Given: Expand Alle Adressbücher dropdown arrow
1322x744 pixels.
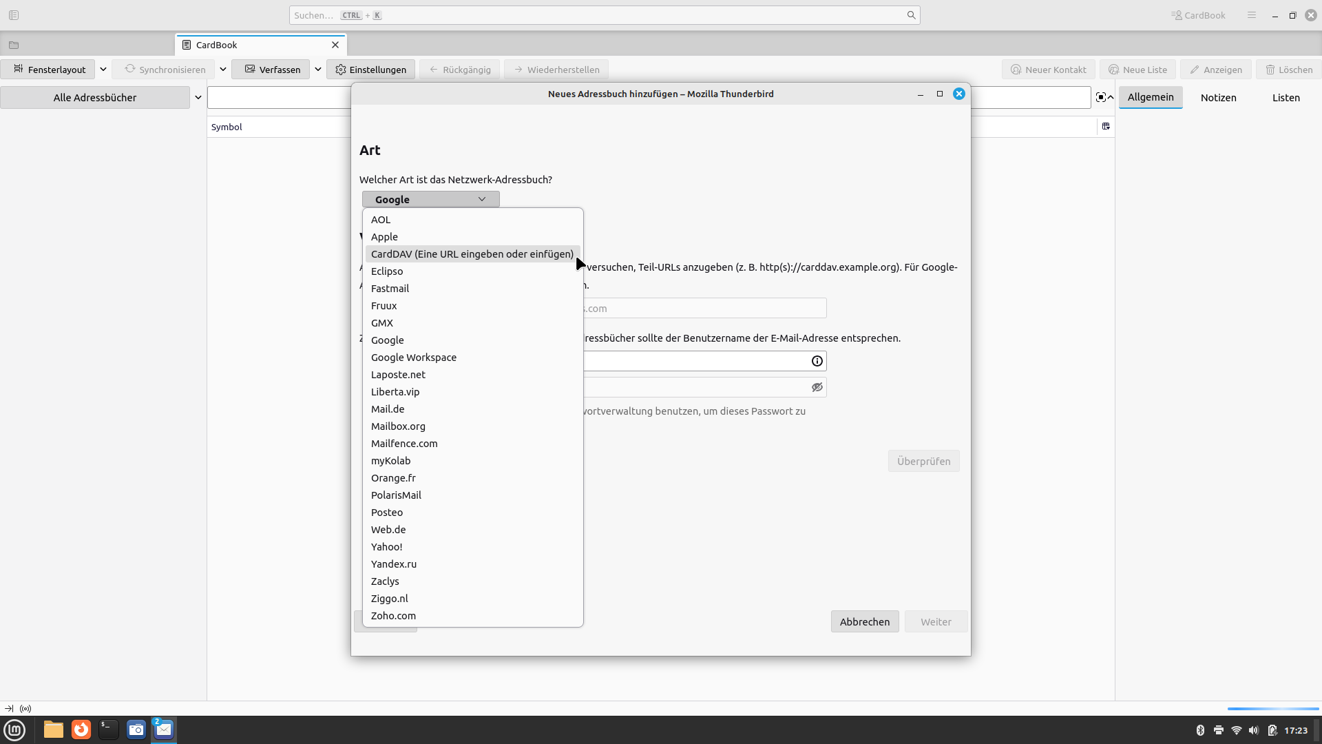Looking at the screenshot, I should [x=198, y=97].
